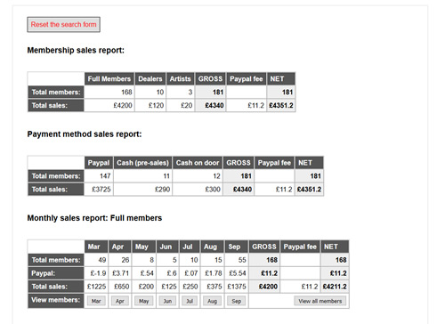Select the 12 cash on door members cell
445x324 pixels.
pos(198,176)
